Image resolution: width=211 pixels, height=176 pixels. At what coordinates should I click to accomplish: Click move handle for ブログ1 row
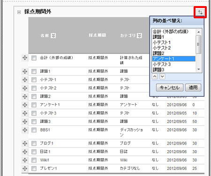point(25,144)
